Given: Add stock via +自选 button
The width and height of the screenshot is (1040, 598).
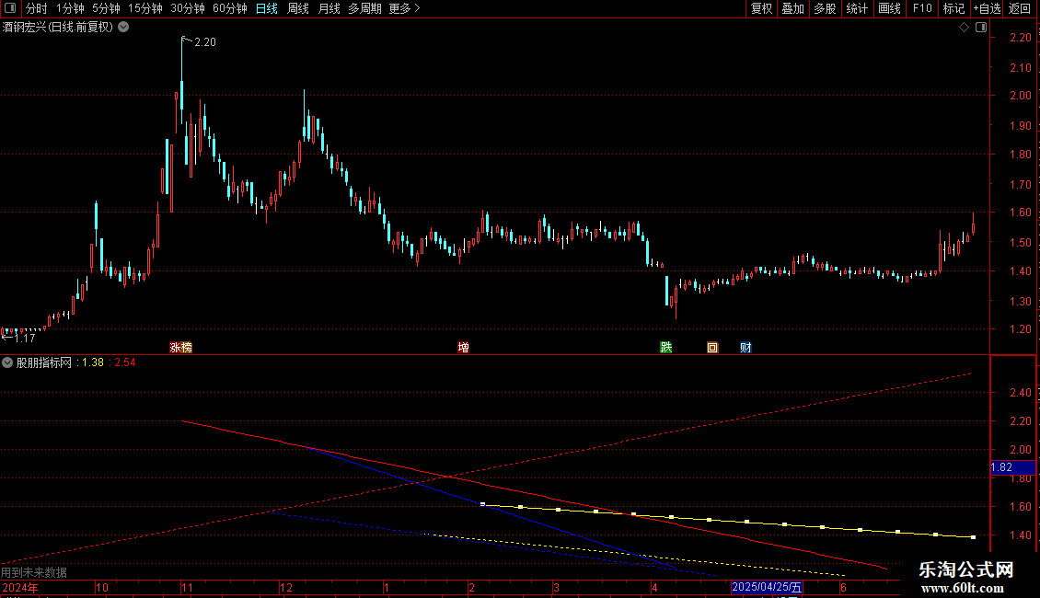Looking at the screenshot, I should coord(987,8).
